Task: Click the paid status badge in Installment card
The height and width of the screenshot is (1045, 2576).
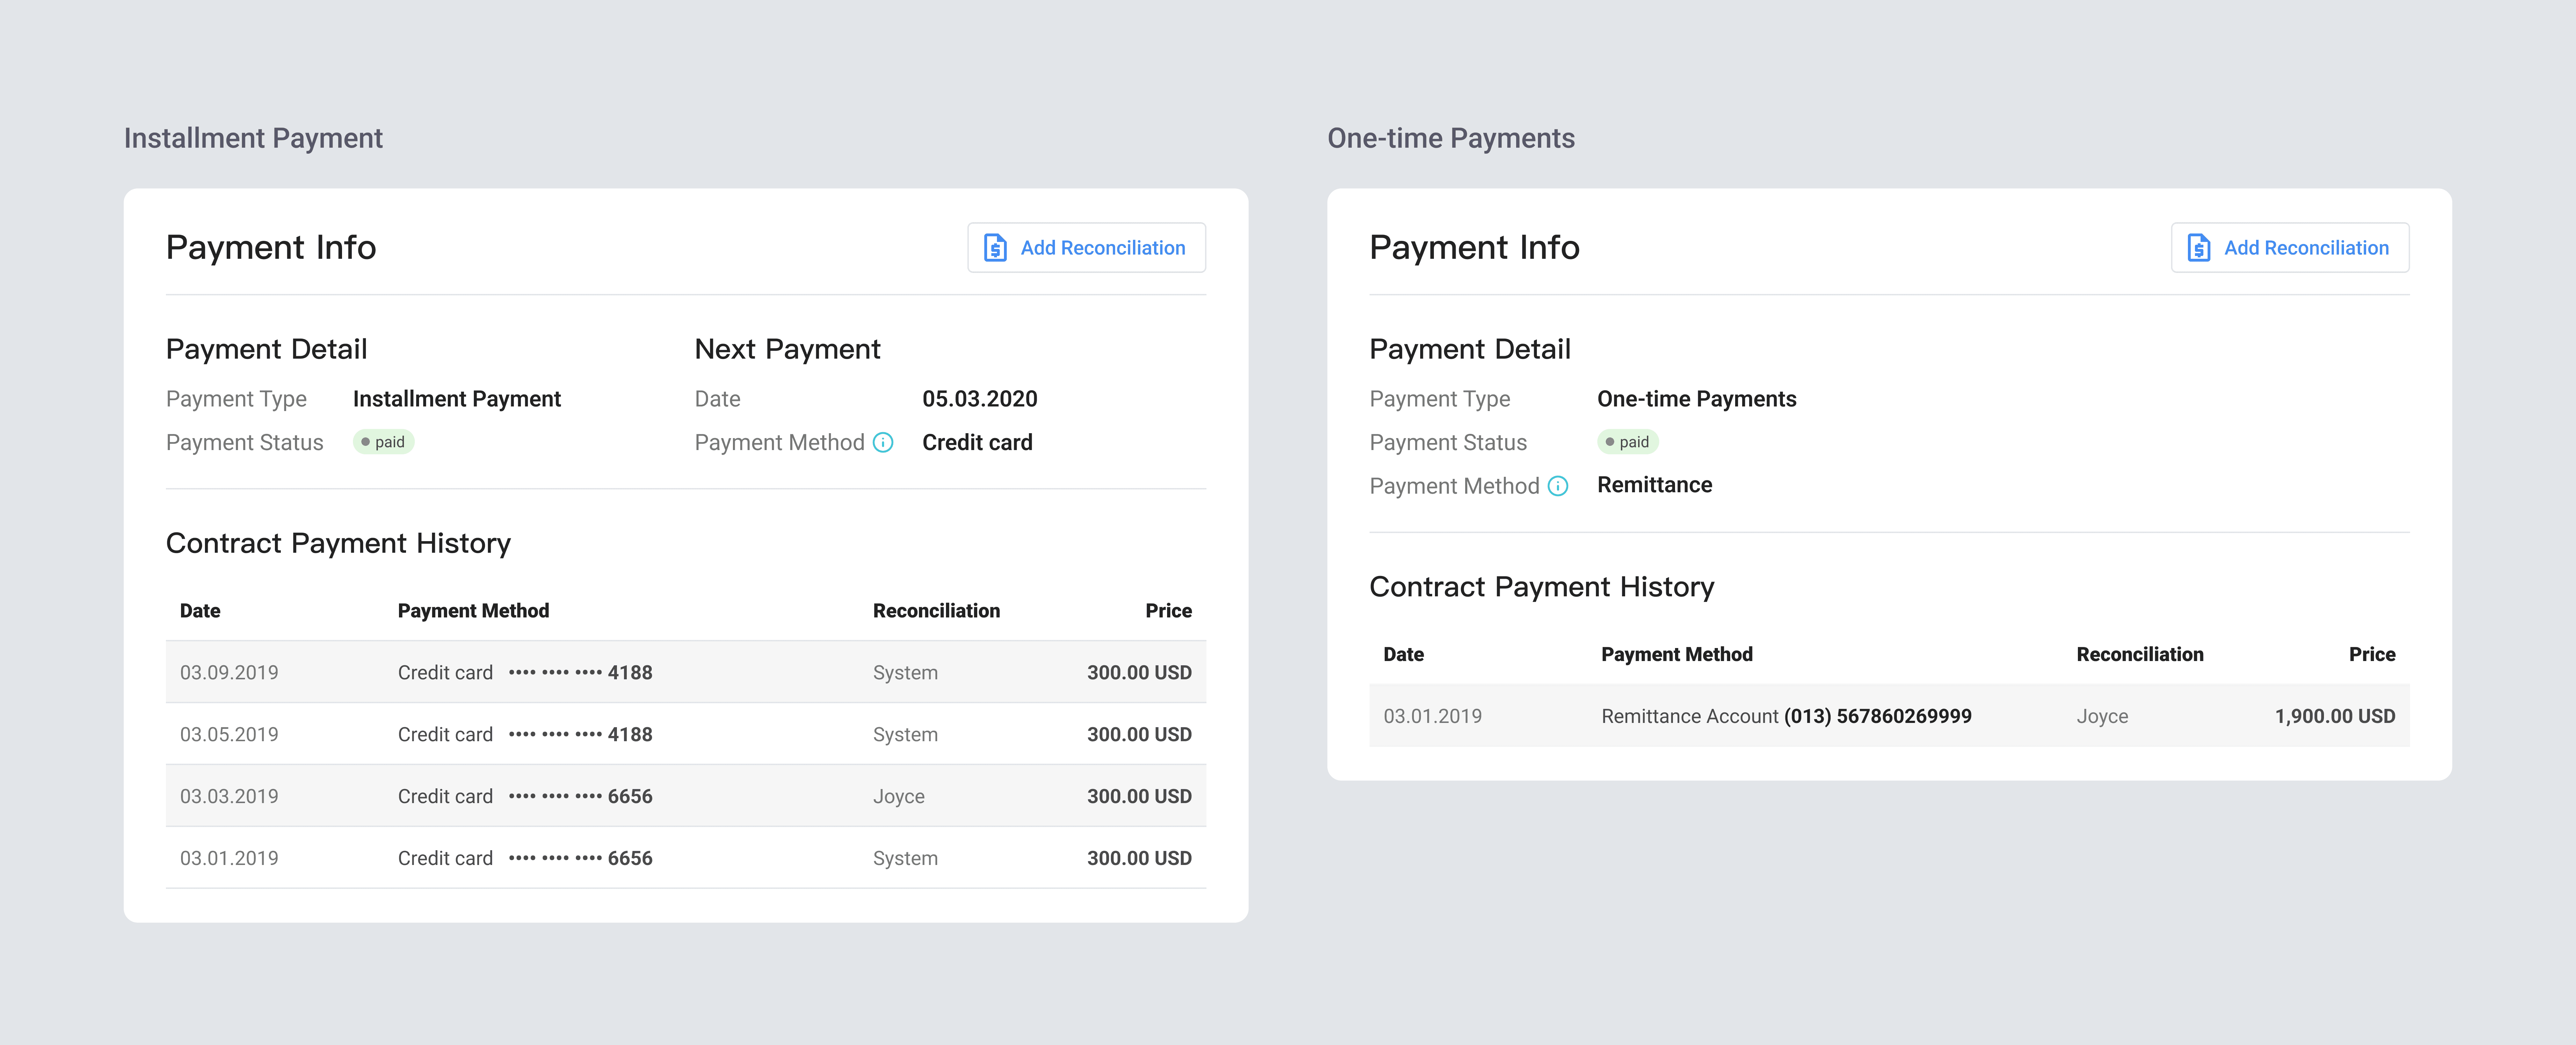Action: (384, 442)
